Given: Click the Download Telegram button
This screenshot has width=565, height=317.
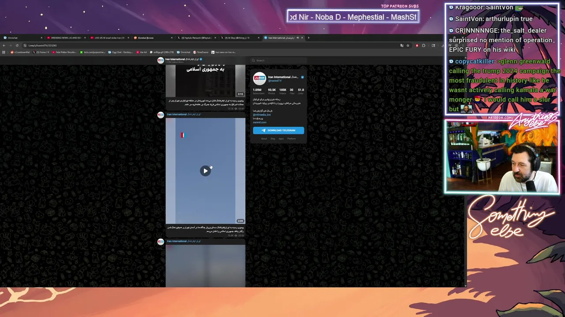Looking at the screenshot, I should [279, 130].
